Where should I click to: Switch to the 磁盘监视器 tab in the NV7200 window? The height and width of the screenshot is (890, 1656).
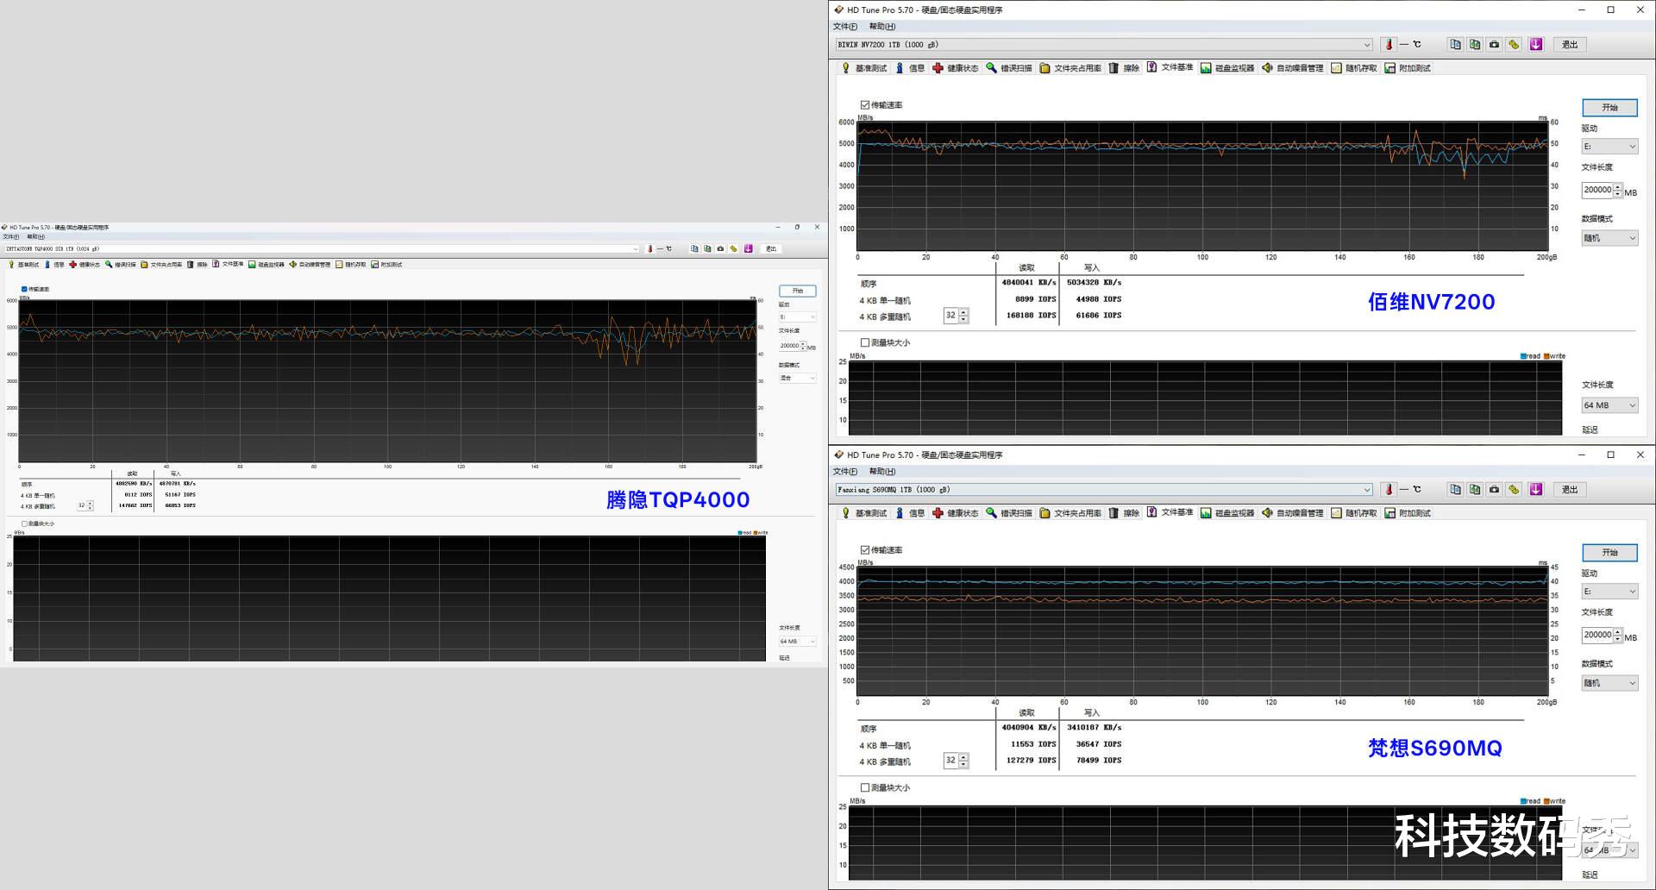pos(1227,68)
